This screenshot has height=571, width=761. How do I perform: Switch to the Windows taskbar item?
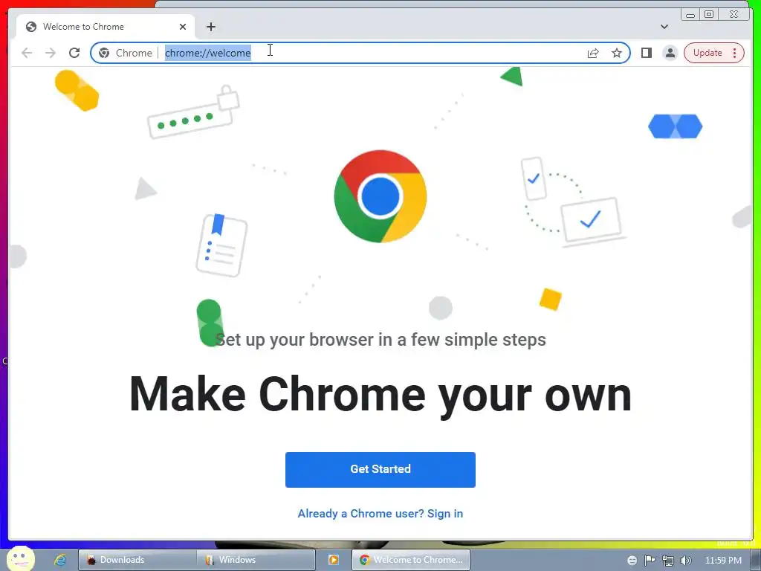pos(256,560)
